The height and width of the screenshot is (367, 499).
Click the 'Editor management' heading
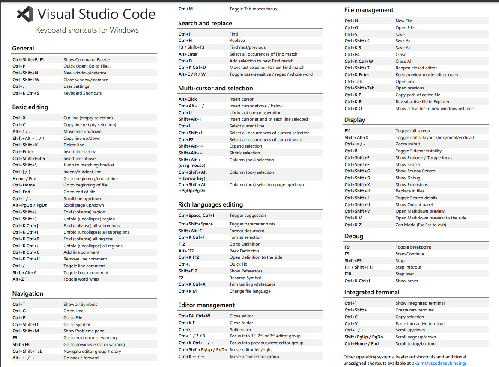pyautogui.click(x=206, y=305)
